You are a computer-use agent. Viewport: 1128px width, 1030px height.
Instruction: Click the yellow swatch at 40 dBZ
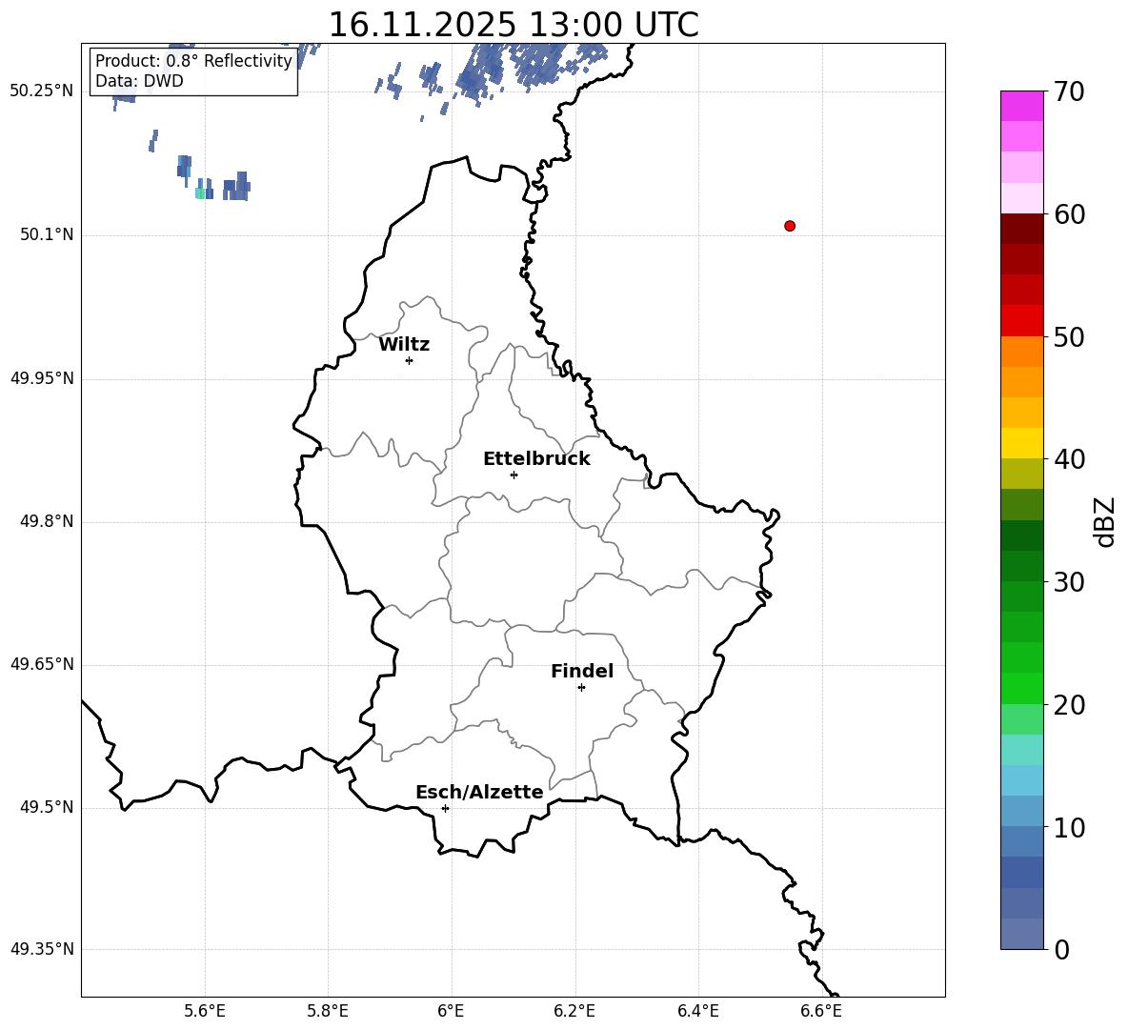click(1021, 443)
